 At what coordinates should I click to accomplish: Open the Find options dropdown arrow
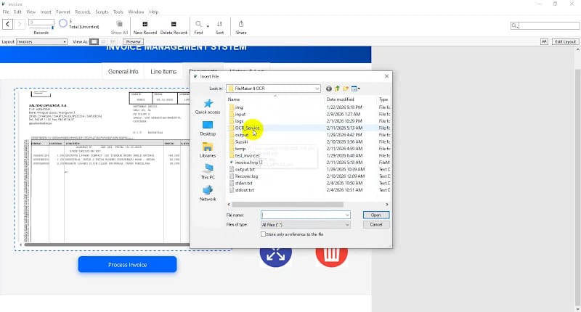(x=208, y=26)
